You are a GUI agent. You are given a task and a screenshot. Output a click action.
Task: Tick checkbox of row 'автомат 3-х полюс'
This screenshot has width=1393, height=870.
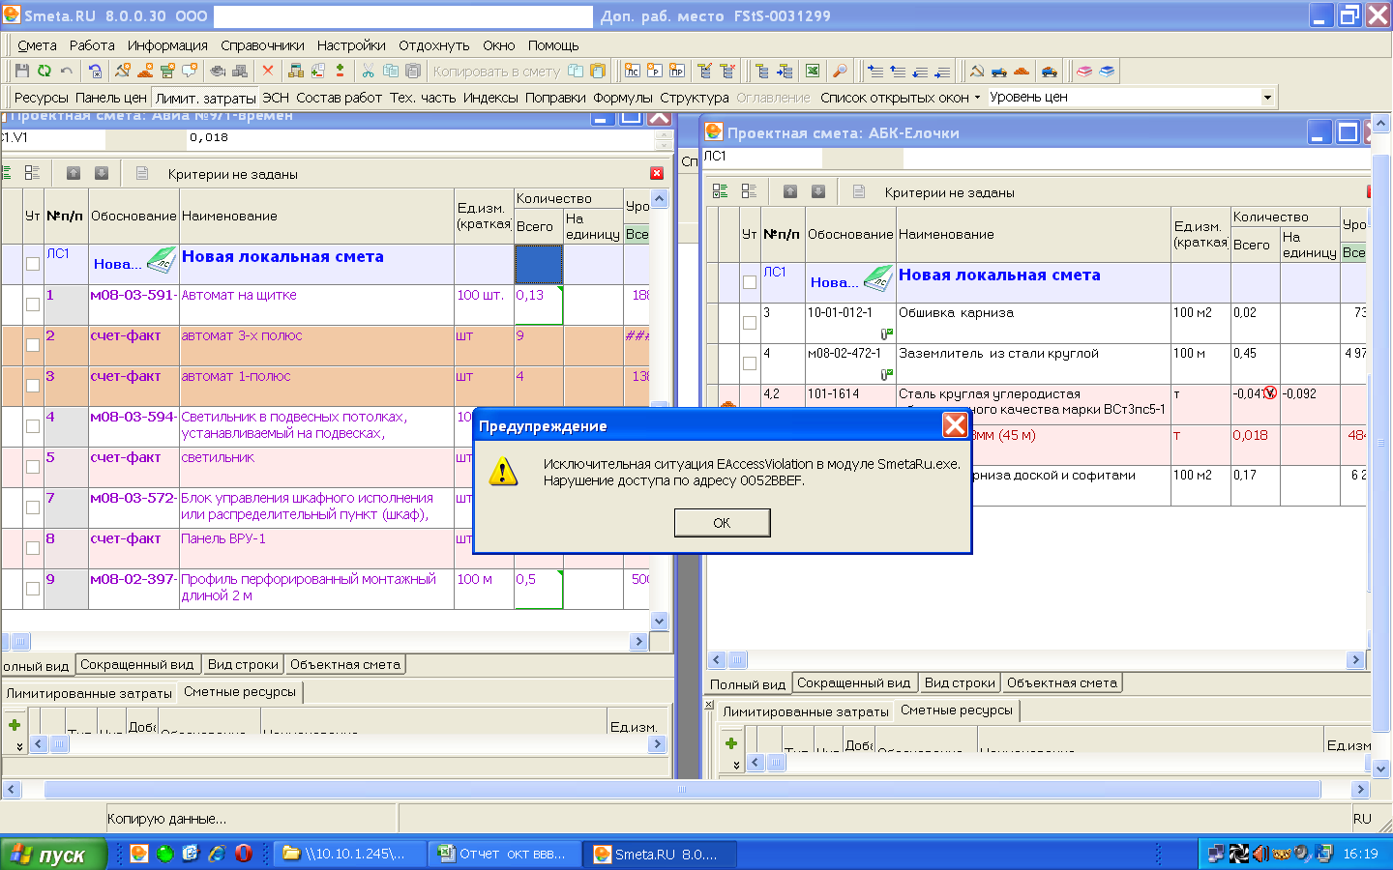(33, 345)
